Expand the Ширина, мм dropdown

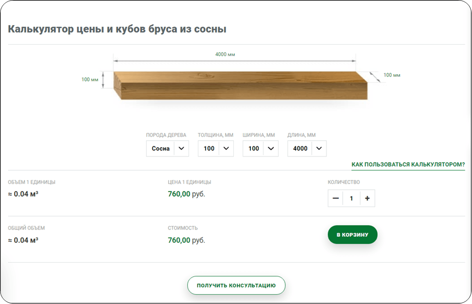click(260, 149)
